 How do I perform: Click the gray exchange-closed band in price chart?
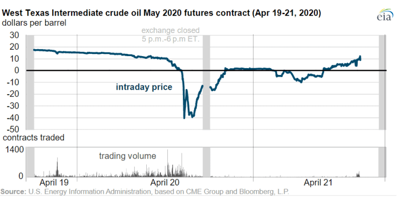(x=206, y=82)
